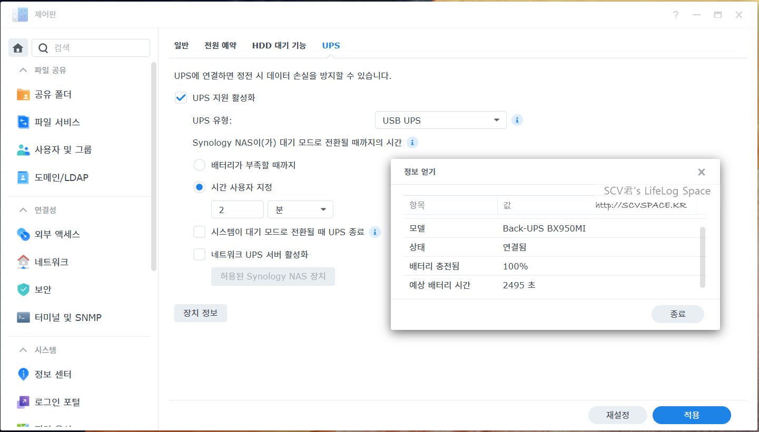The height and width of the screenshot is (432, 759).
Task: Click the Control Panel app icon in title bar
Action: [20, 15]
